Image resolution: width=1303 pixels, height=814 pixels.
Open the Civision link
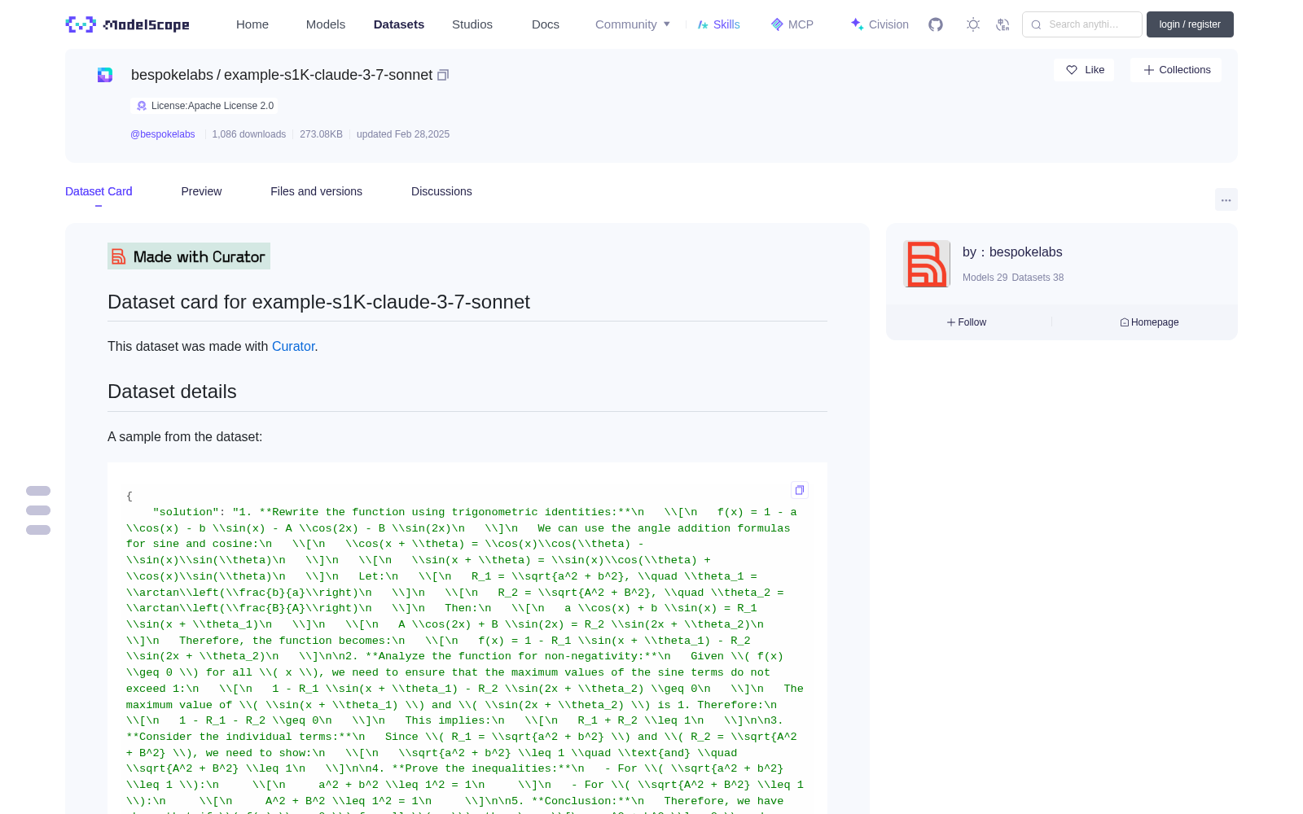879,24
